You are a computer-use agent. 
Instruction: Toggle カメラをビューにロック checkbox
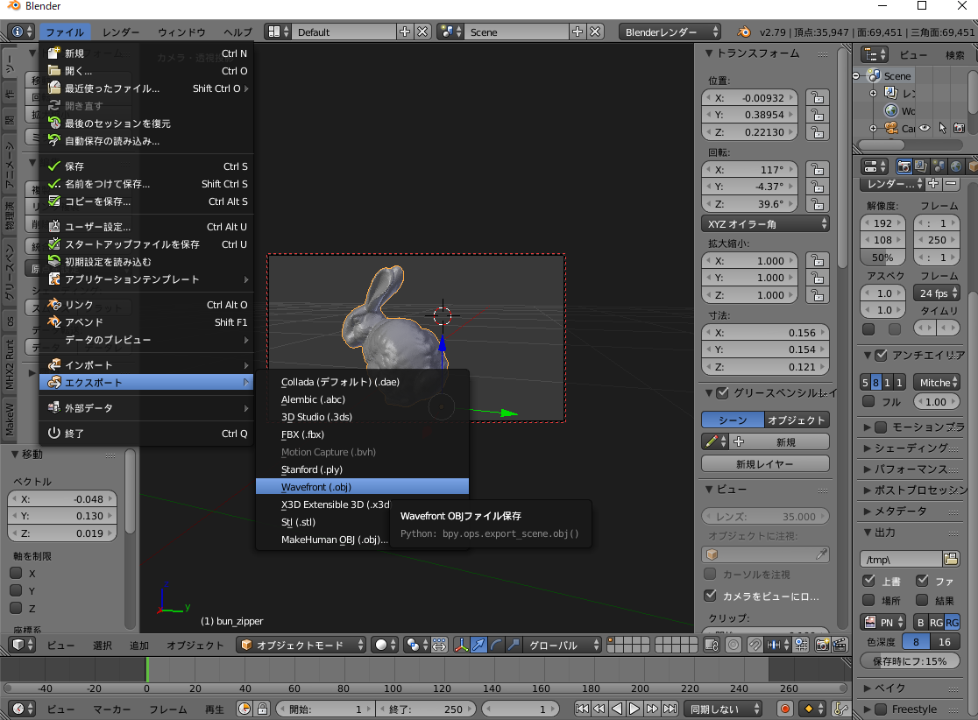(710, 596)
